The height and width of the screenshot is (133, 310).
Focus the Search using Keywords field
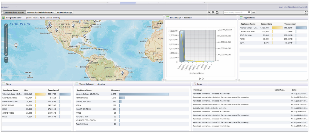click(235, 13)
